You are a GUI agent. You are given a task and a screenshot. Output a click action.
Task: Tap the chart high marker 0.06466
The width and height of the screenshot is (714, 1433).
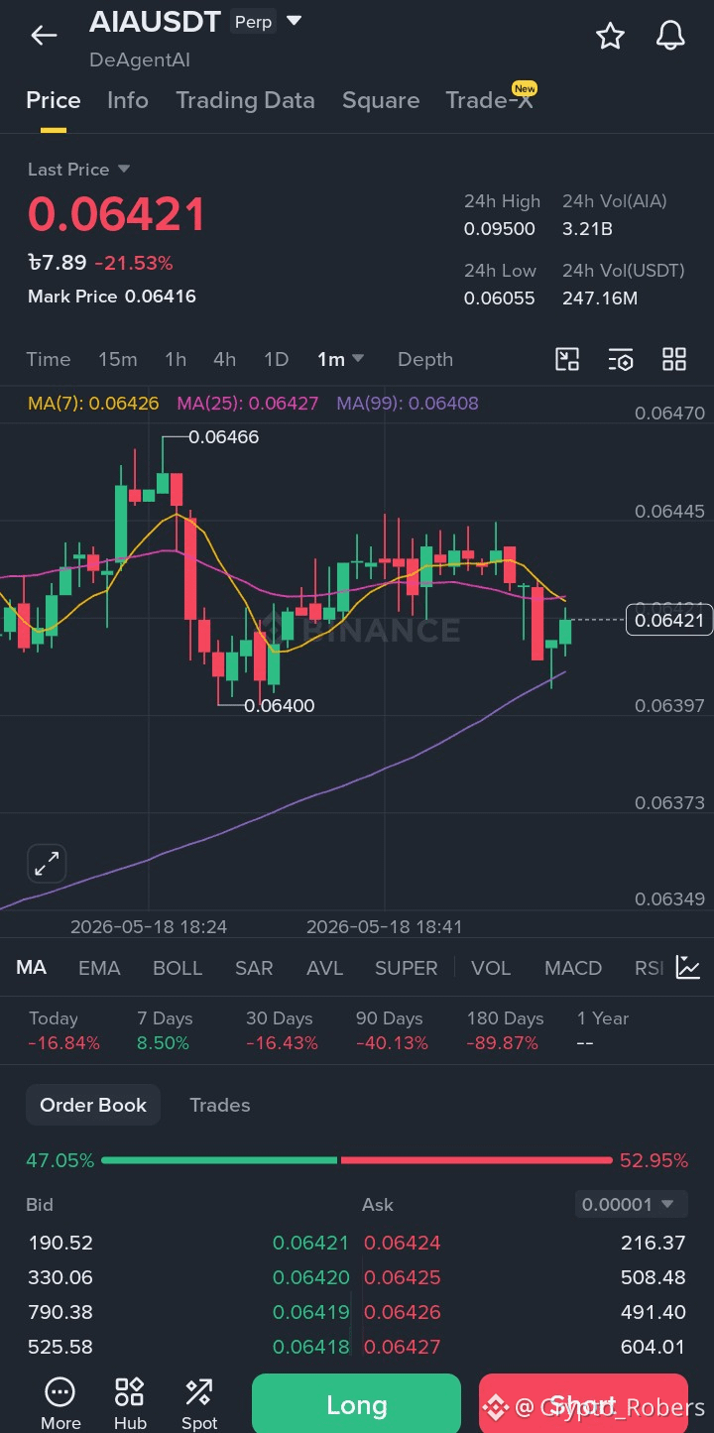point(224,436)
